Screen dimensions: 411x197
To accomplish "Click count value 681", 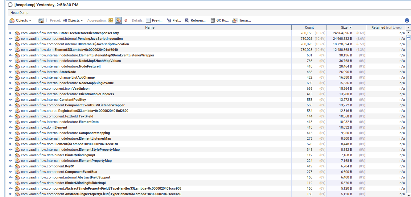I will point(310,55).
